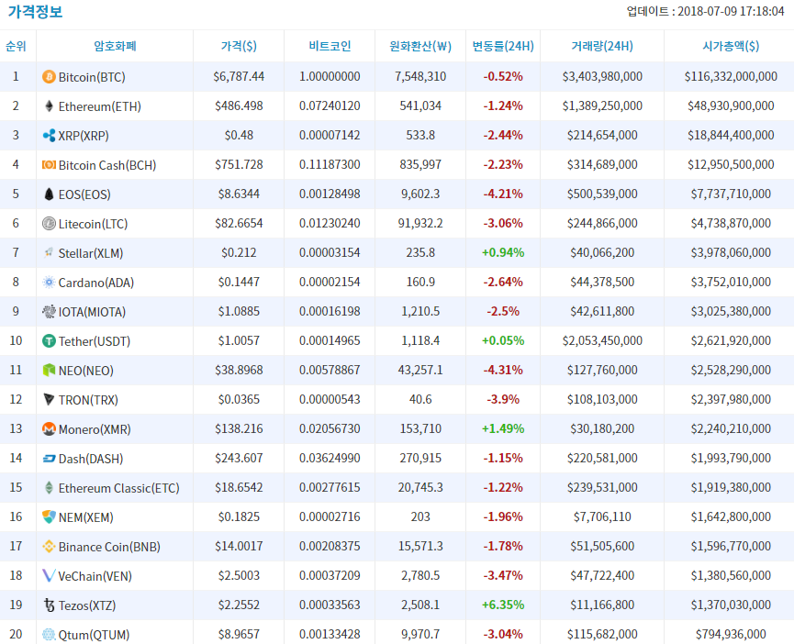Open the Bitcoin Cash(BCH) coin link

coord(107,165)
